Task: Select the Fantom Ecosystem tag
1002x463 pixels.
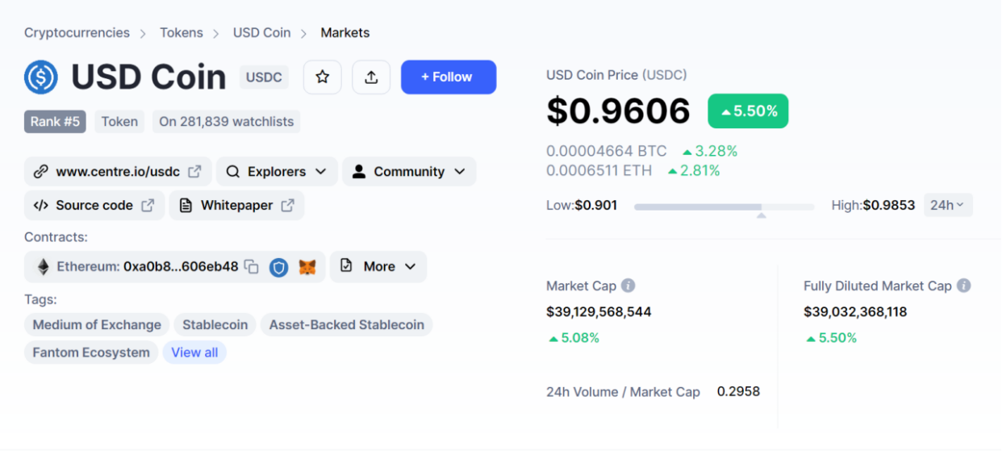Action: 91,352
